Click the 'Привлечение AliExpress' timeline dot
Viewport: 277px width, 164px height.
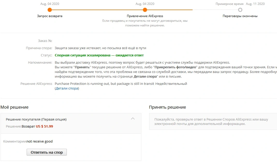(x=145, y=10)
